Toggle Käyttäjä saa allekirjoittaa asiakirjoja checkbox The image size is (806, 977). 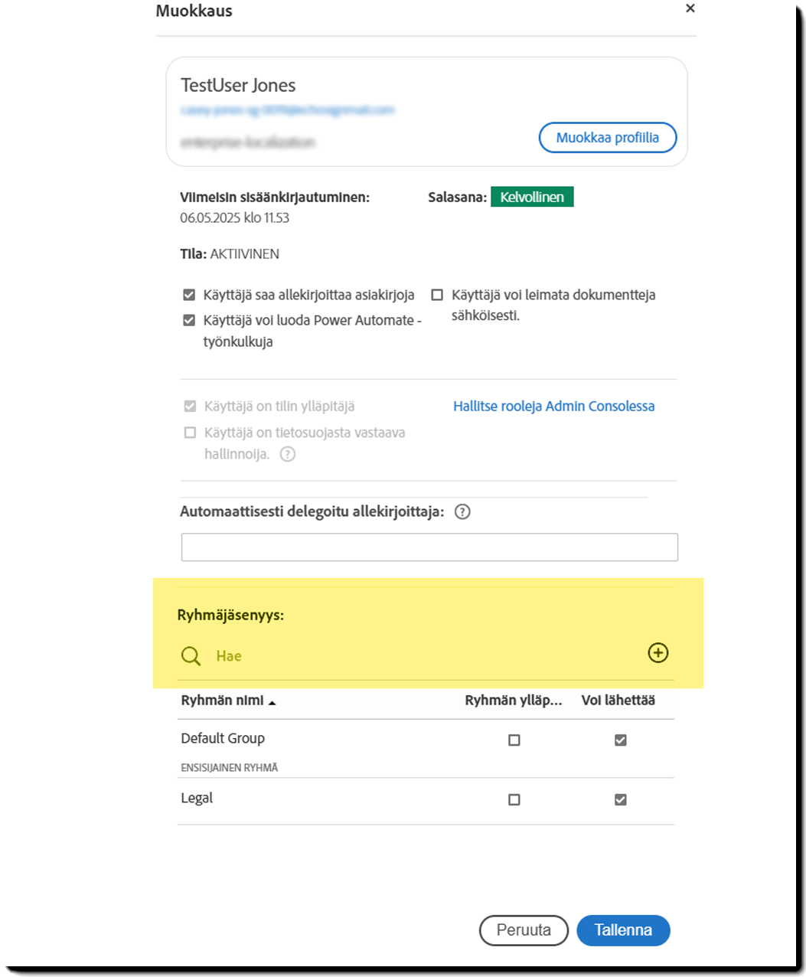[189, 295]
